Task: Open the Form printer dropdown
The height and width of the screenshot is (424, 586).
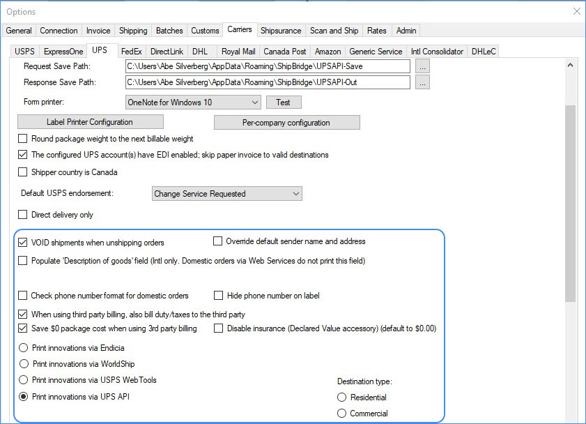Action: (193, 102)
